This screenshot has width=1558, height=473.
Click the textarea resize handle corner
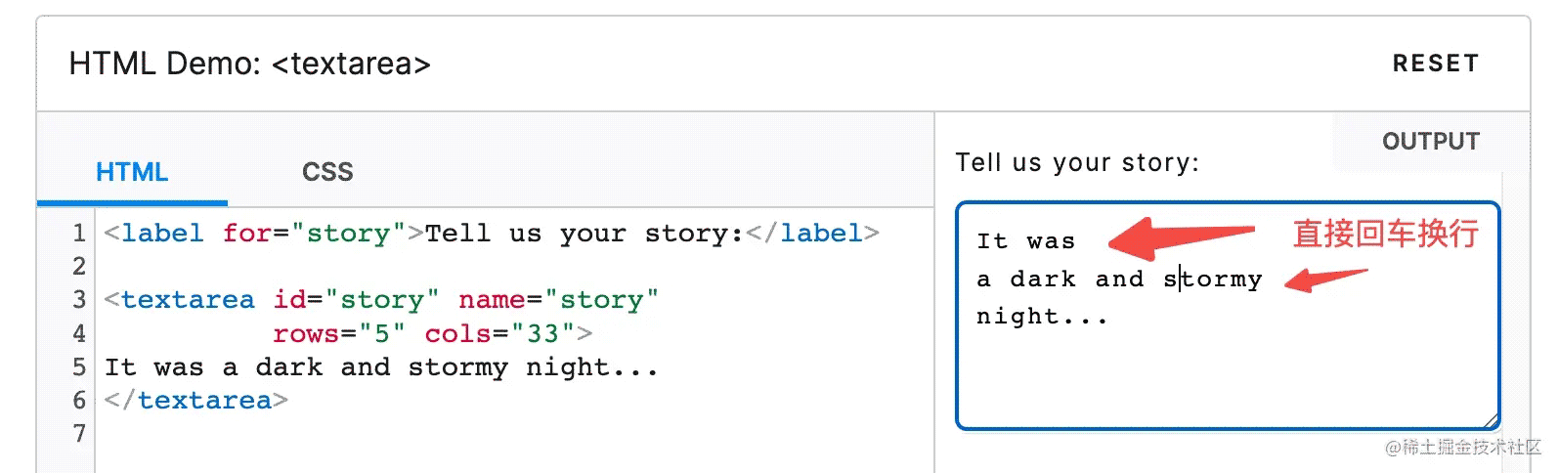(1490, 421)
